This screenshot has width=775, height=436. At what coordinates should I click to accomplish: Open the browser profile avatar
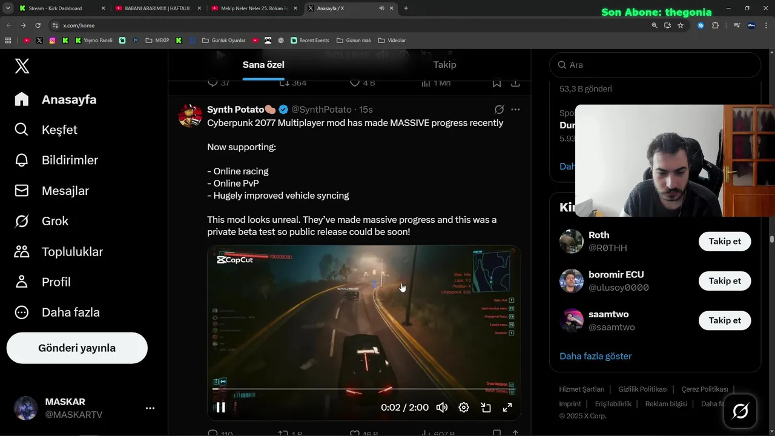tap(751, 25)
